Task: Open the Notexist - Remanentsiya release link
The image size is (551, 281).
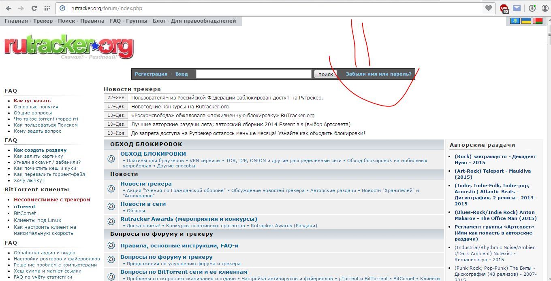Action: (x=495, y=254)
